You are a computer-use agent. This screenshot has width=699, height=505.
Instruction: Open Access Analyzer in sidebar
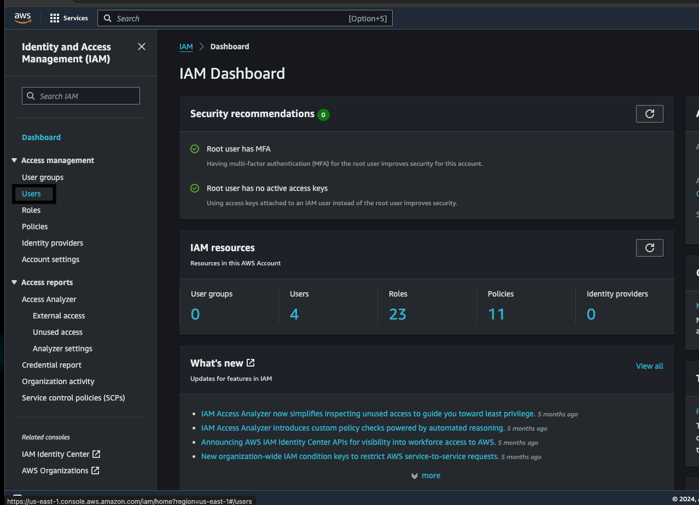click(49, 299)
